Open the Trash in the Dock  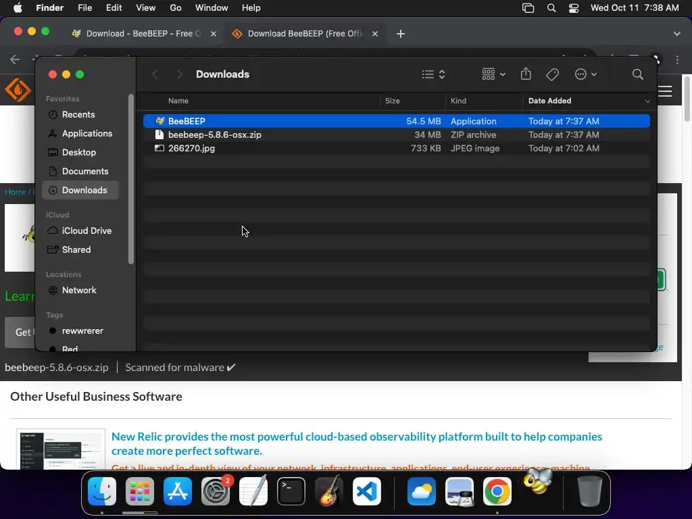tap(590, 491)
